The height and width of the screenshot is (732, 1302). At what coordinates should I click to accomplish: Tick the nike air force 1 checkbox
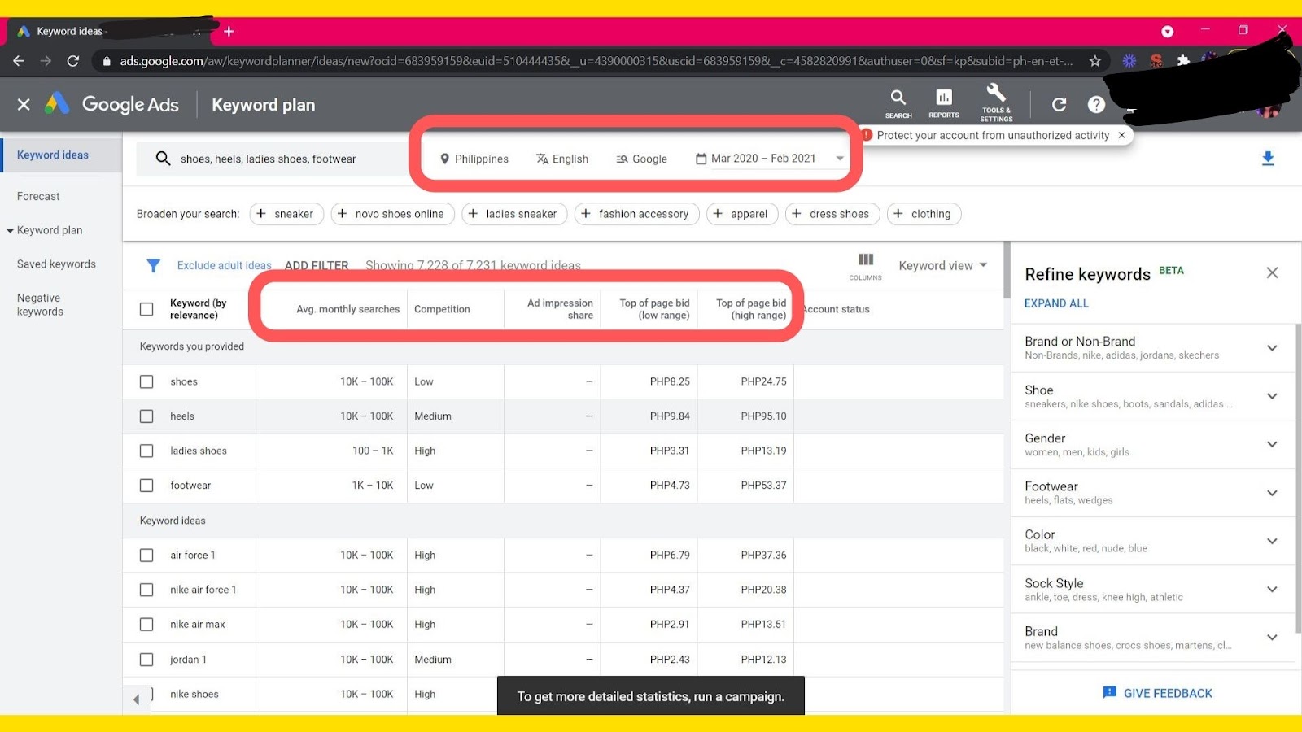[146, 590]
